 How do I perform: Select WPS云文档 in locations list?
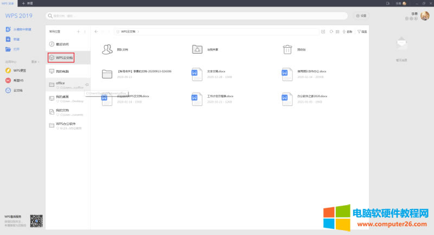point(61,57)
